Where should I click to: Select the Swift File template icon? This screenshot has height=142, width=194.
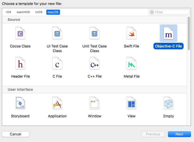tap(132, 33)
